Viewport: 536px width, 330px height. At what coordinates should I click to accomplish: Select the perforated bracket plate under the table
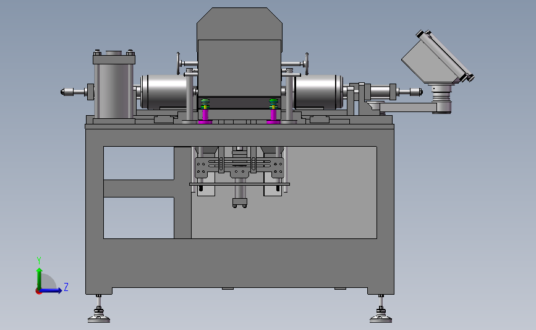click(239, 167)
